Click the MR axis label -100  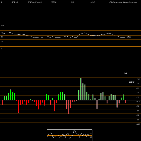coord(138,124)
